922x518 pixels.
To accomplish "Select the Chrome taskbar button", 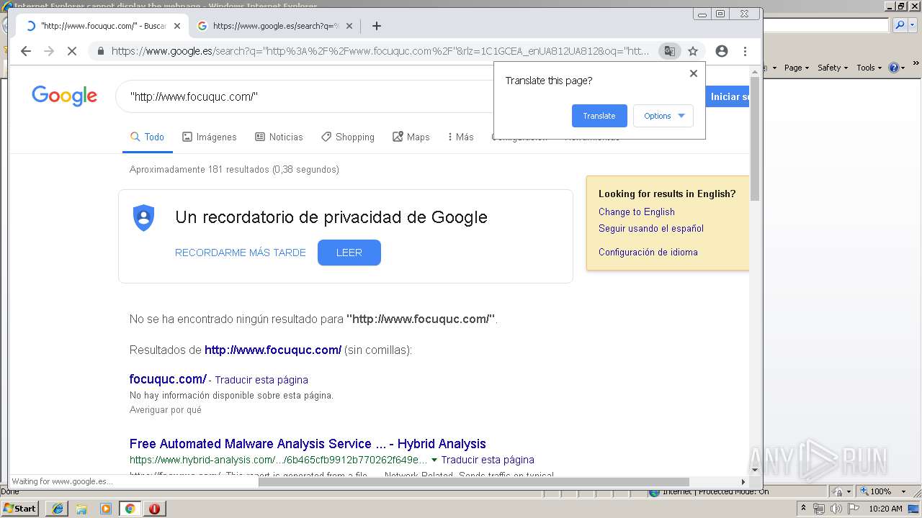I will coord(130,509).
